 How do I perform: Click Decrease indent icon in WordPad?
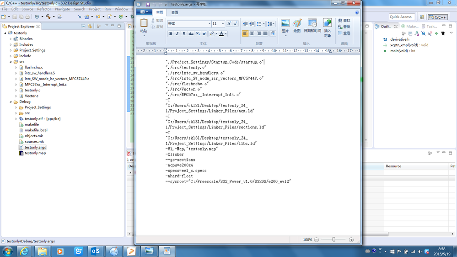pyautogui.click(x=245, y=24)
